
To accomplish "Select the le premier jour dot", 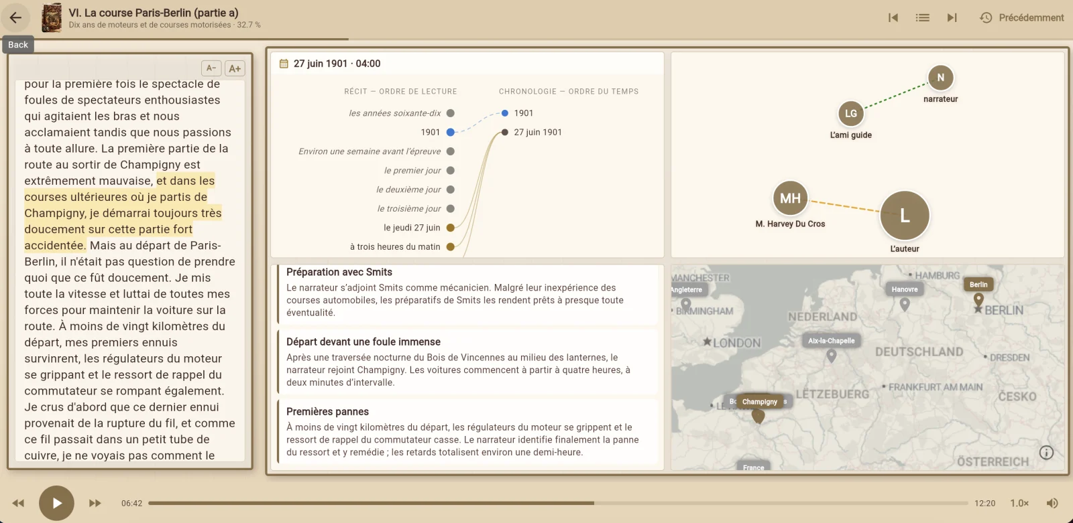I will tap(451, 171).
